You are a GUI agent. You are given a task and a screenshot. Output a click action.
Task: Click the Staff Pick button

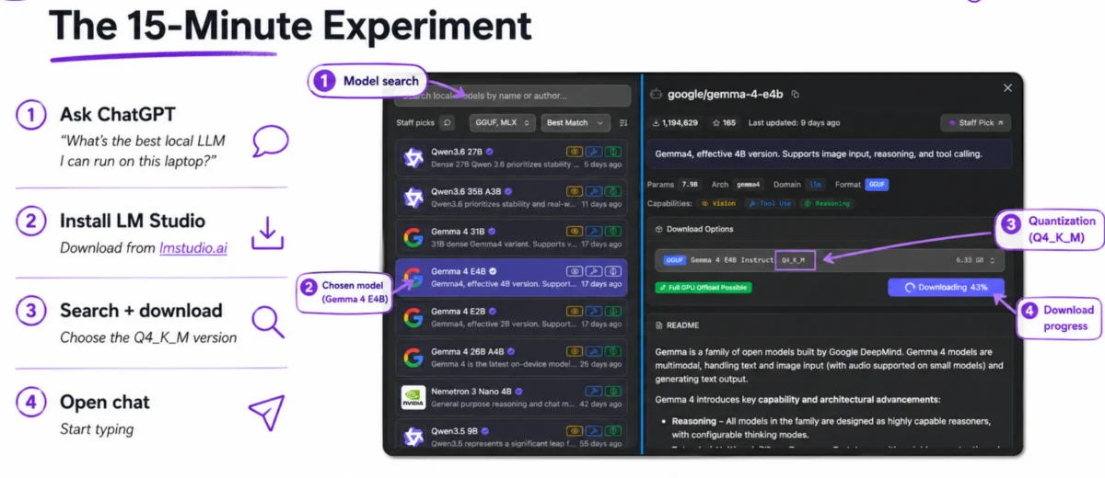pos(974,123)
